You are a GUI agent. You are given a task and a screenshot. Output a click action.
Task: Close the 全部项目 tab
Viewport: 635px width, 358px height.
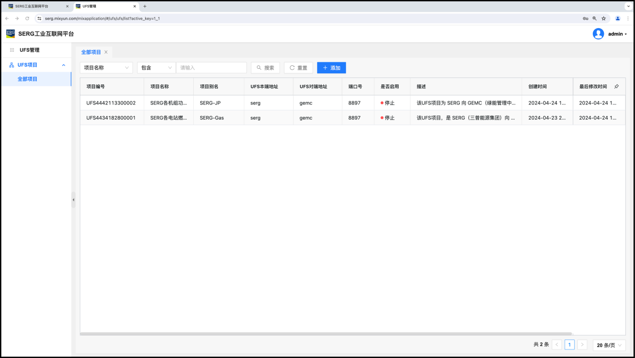coord(106,52)
